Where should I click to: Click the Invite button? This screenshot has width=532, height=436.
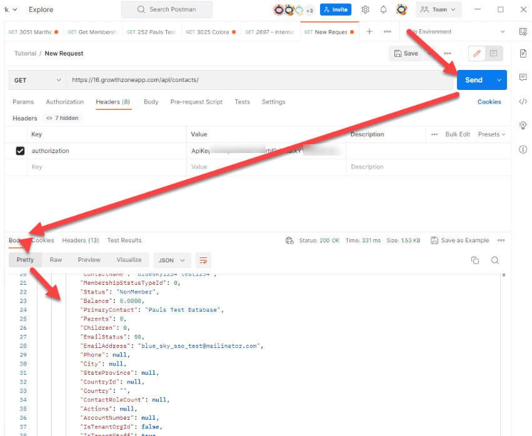[336, 9]
